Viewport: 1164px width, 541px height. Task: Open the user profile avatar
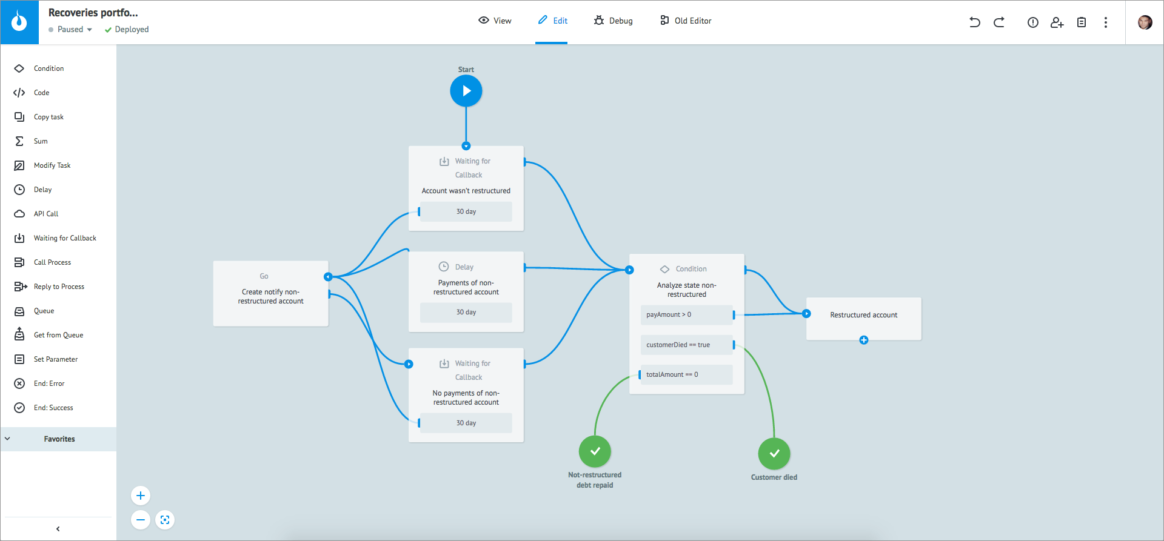click(x=1145, y=22)
